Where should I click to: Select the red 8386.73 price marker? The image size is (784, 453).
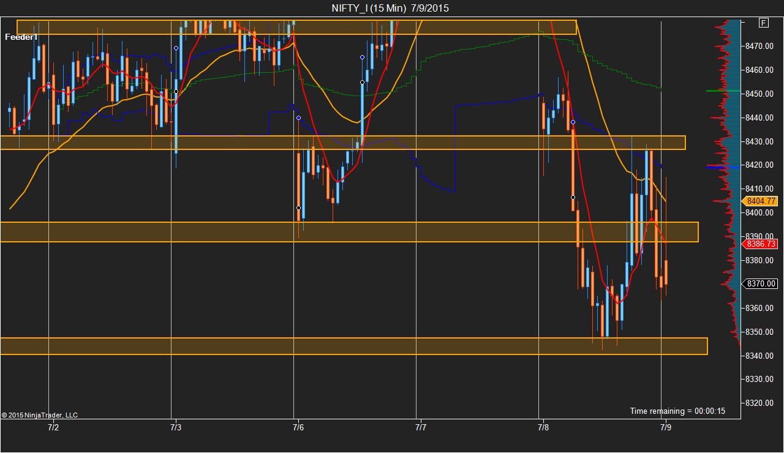click(761, 244)
